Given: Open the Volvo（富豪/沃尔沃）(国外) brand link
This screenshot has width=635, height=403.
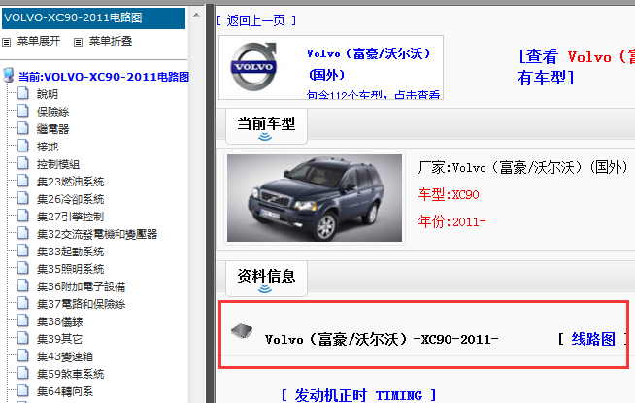Looking at the screenshot, I should (369, 64).
